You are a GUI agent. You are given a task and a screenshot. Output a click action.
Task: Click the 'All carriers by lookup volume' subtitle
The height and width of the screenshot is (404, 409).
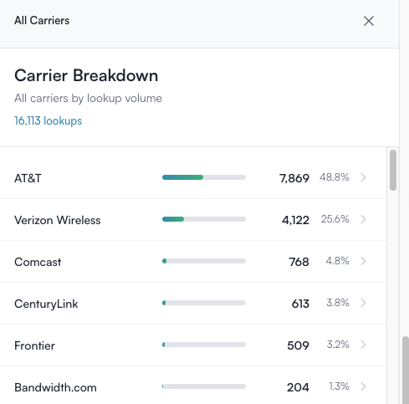pos(88,99)
